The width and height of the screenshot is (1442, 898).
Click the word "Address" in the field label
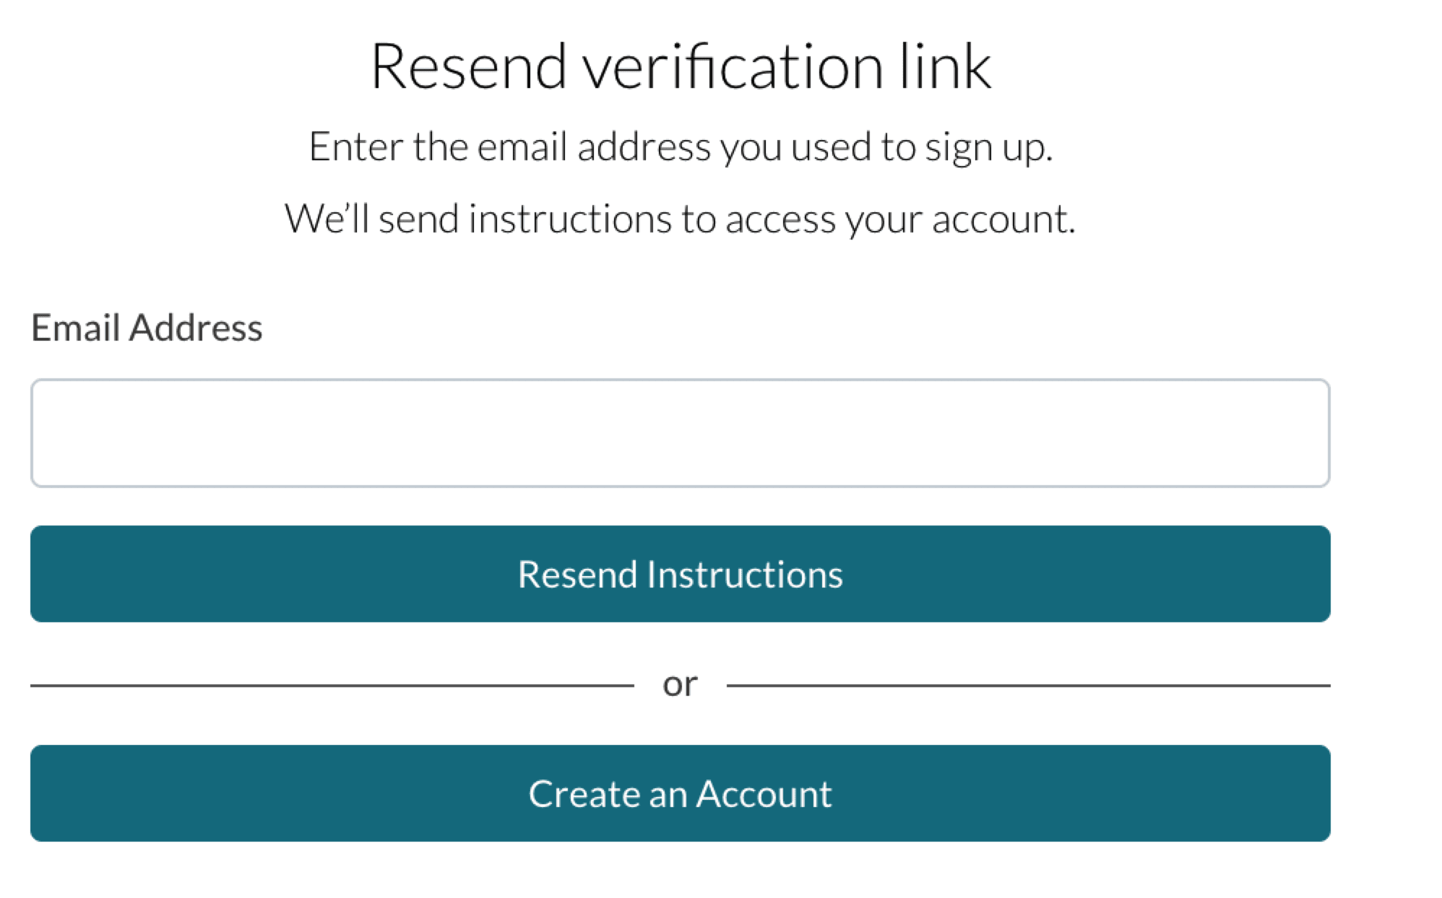point(196,328)
